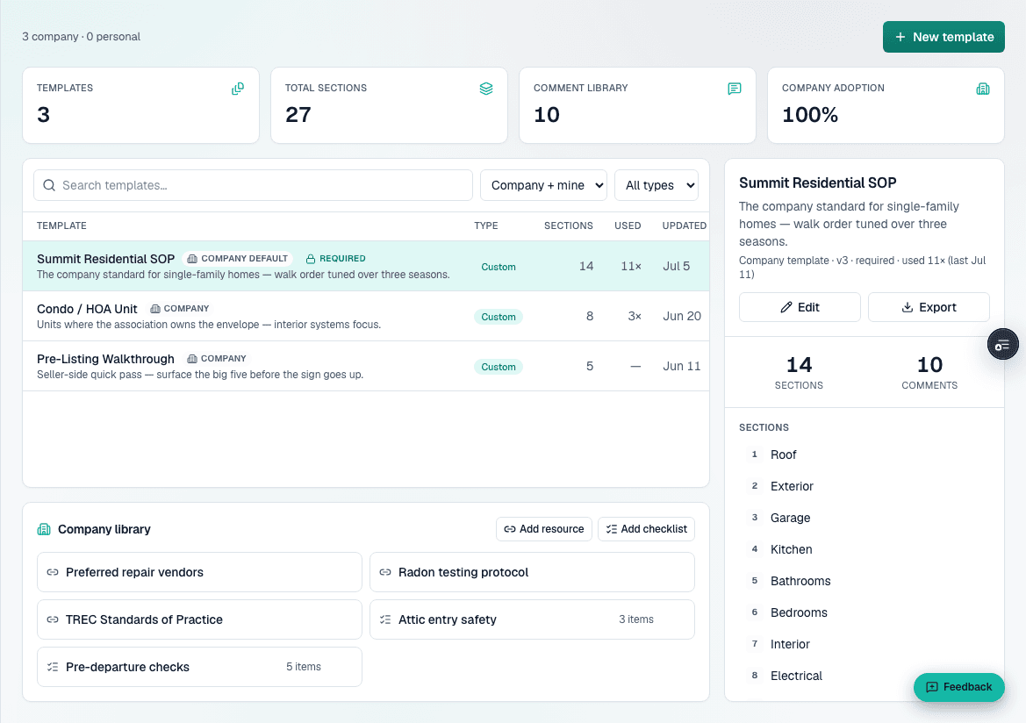
Task: Open the Feedback button
Action: tap(958, 687)
